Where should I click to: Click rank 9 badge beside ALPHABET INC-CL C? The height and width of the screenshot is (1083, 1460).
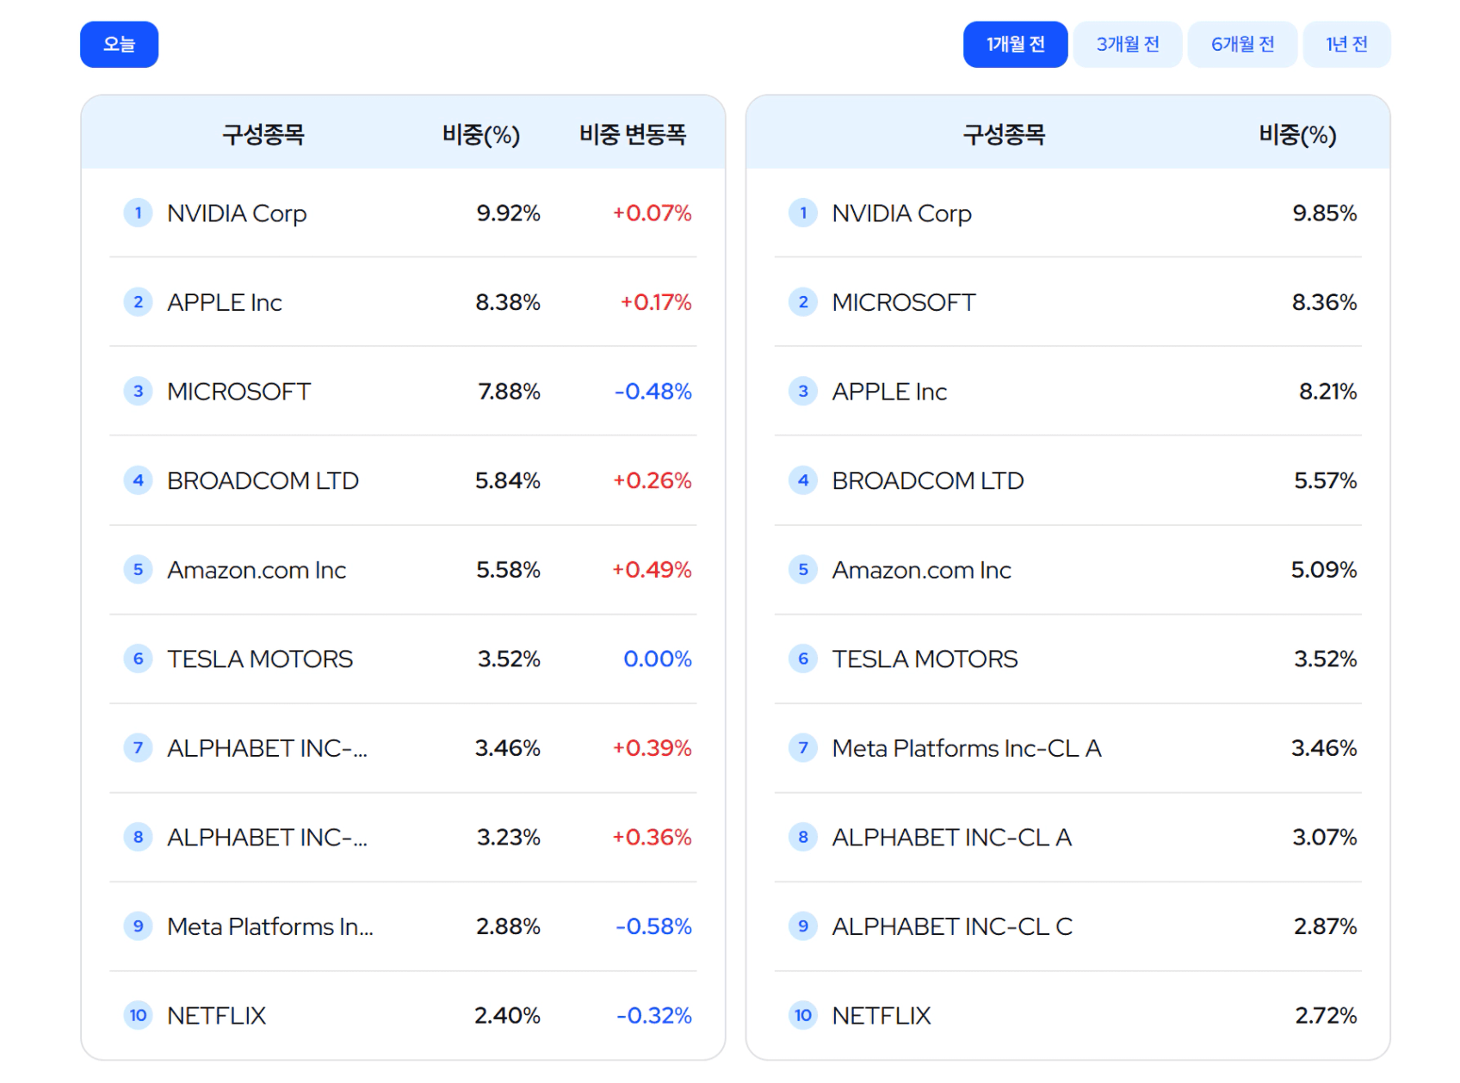click(x=802, y=926)
